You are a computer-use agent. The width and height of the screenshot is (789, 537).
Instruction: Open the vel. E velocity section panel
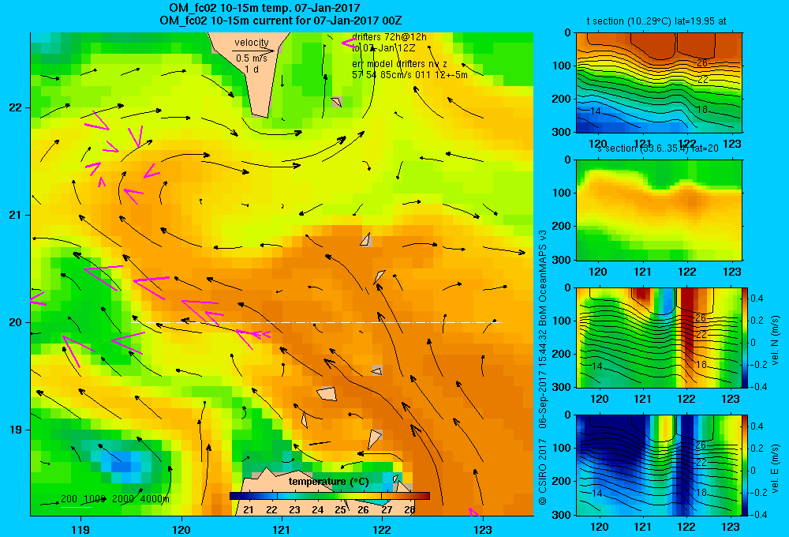pos(659,465)
